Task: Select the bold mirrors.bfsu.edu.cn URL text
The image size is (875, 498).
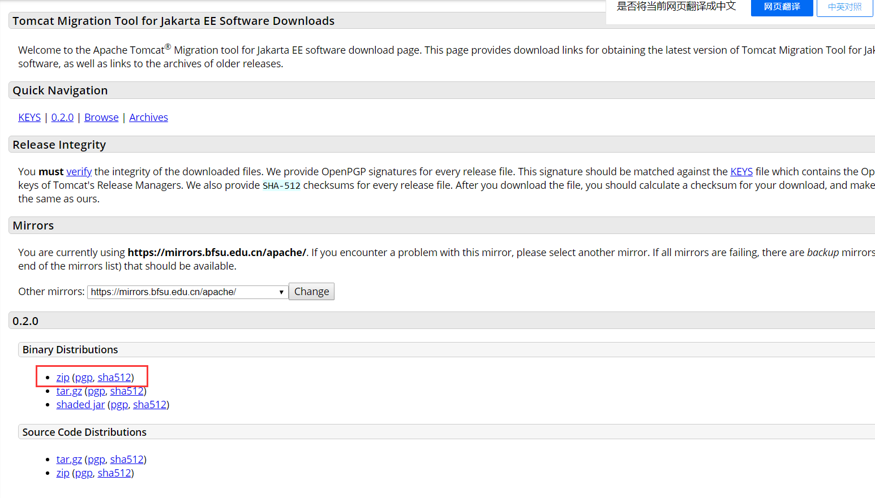Action: [x=217, y=253]
